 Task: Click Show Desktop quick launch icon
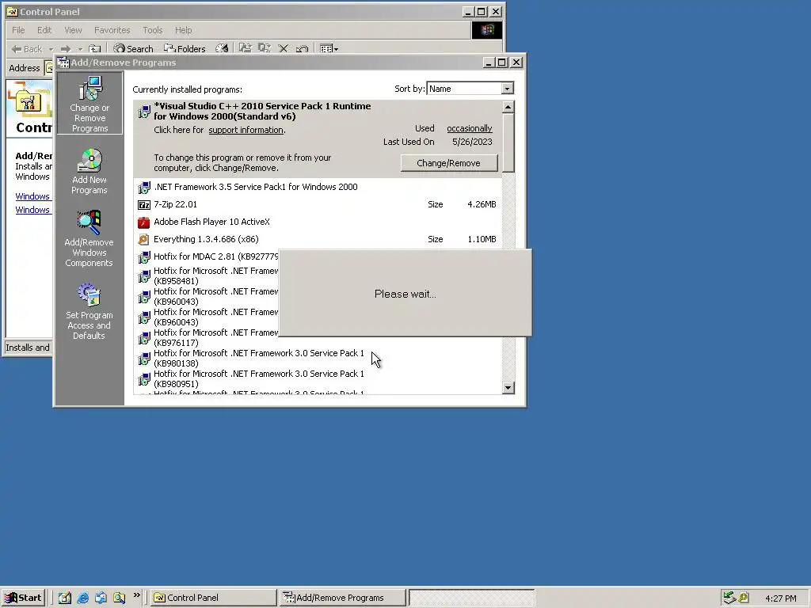click(65, 598)
